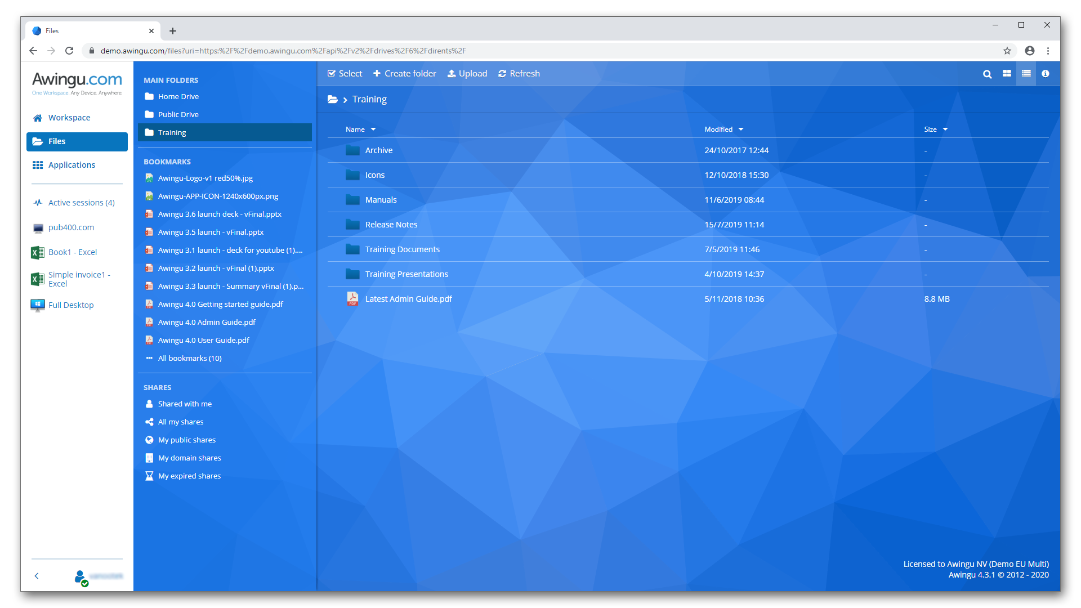Select the Files tab in sidebar

pos(57,141)
